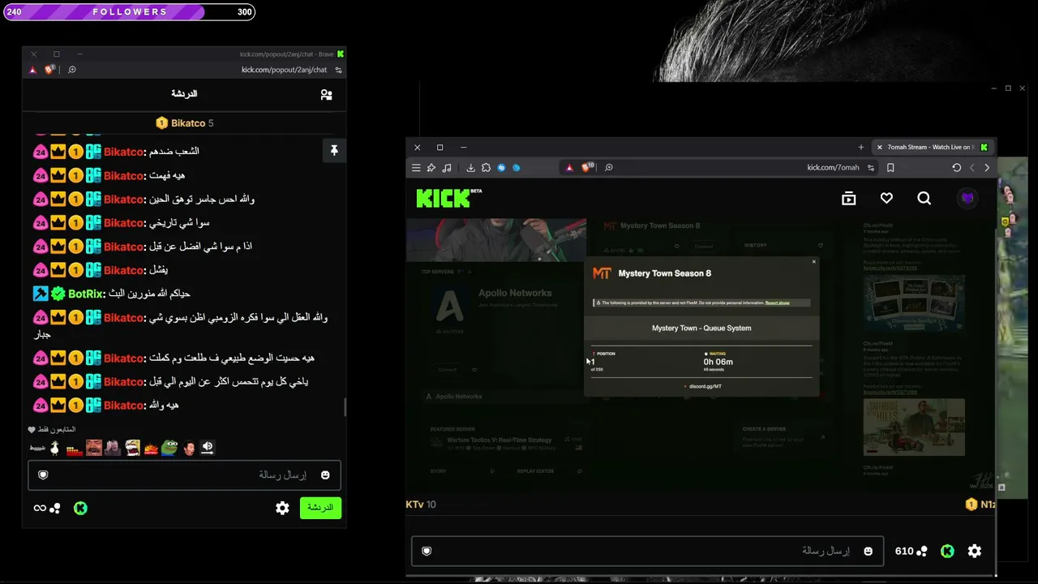Viewport: 1038px width, 584px height.
Task: Focus the 7omah chat message input
Action: click(x=647, y=552)
